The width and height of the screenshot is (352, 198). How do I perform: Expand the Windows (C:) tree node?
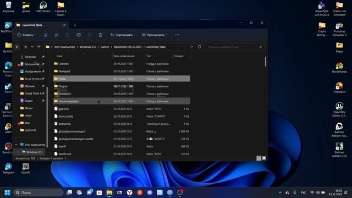(x=18, y=152)
